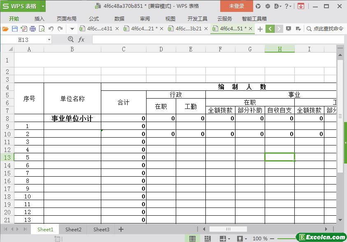Click the presentation screen icon in tab bar
The width and height of the screenshot is (347, 242).
(289, 29)
